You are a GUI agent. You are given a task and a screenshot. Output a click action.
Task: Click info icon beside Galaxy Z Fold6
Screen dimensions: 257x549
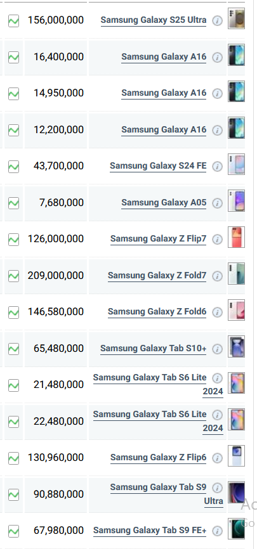click(218, 312)
